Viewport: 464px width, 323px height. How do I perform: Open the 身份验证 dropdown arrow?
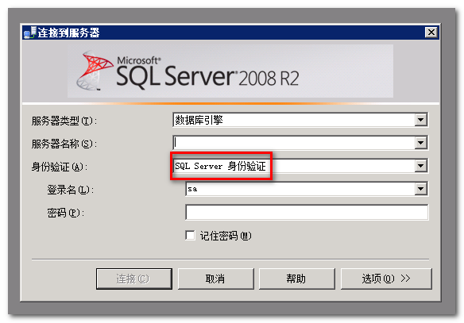tap(421, 166)
